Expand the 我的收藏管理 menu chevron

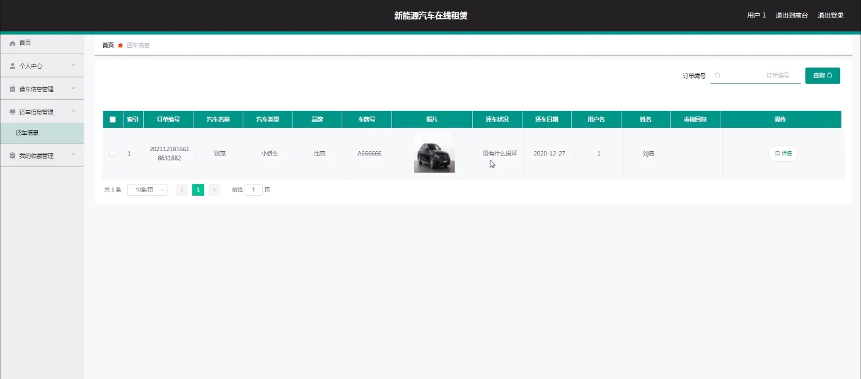[73, 155]
